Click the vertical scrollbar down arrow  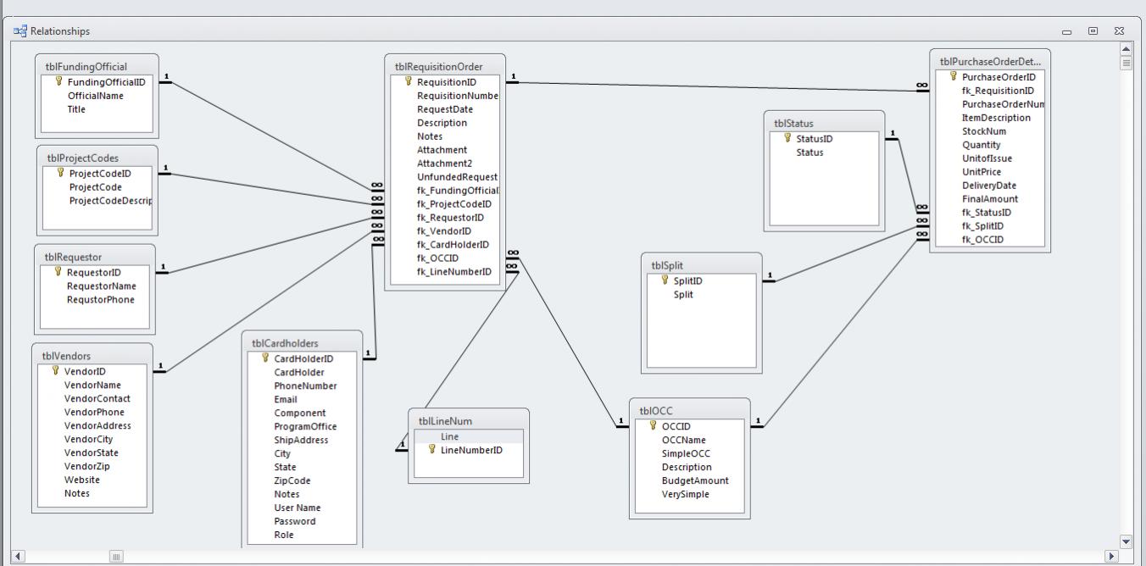(1126, 541)
